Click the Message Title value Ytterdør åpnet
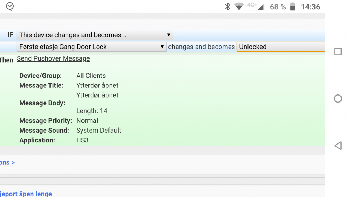 click(x=97, y=85)
